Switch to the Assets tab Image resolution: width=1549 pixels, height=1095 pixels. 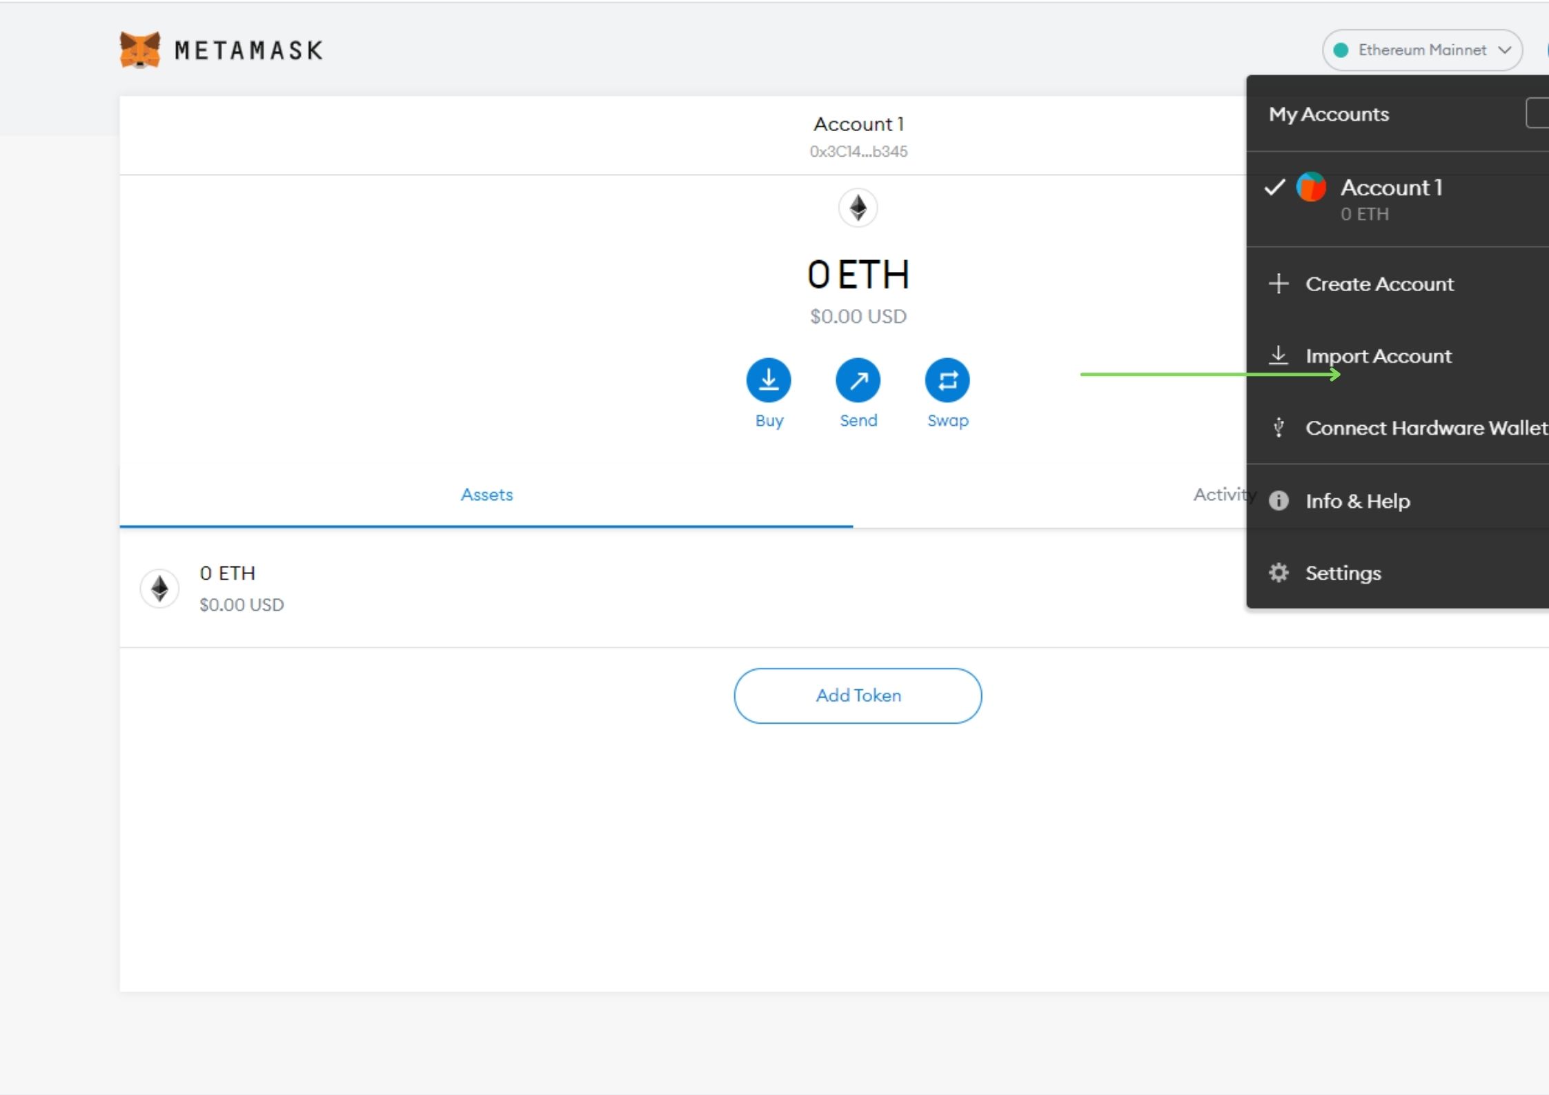click(486, 495)
